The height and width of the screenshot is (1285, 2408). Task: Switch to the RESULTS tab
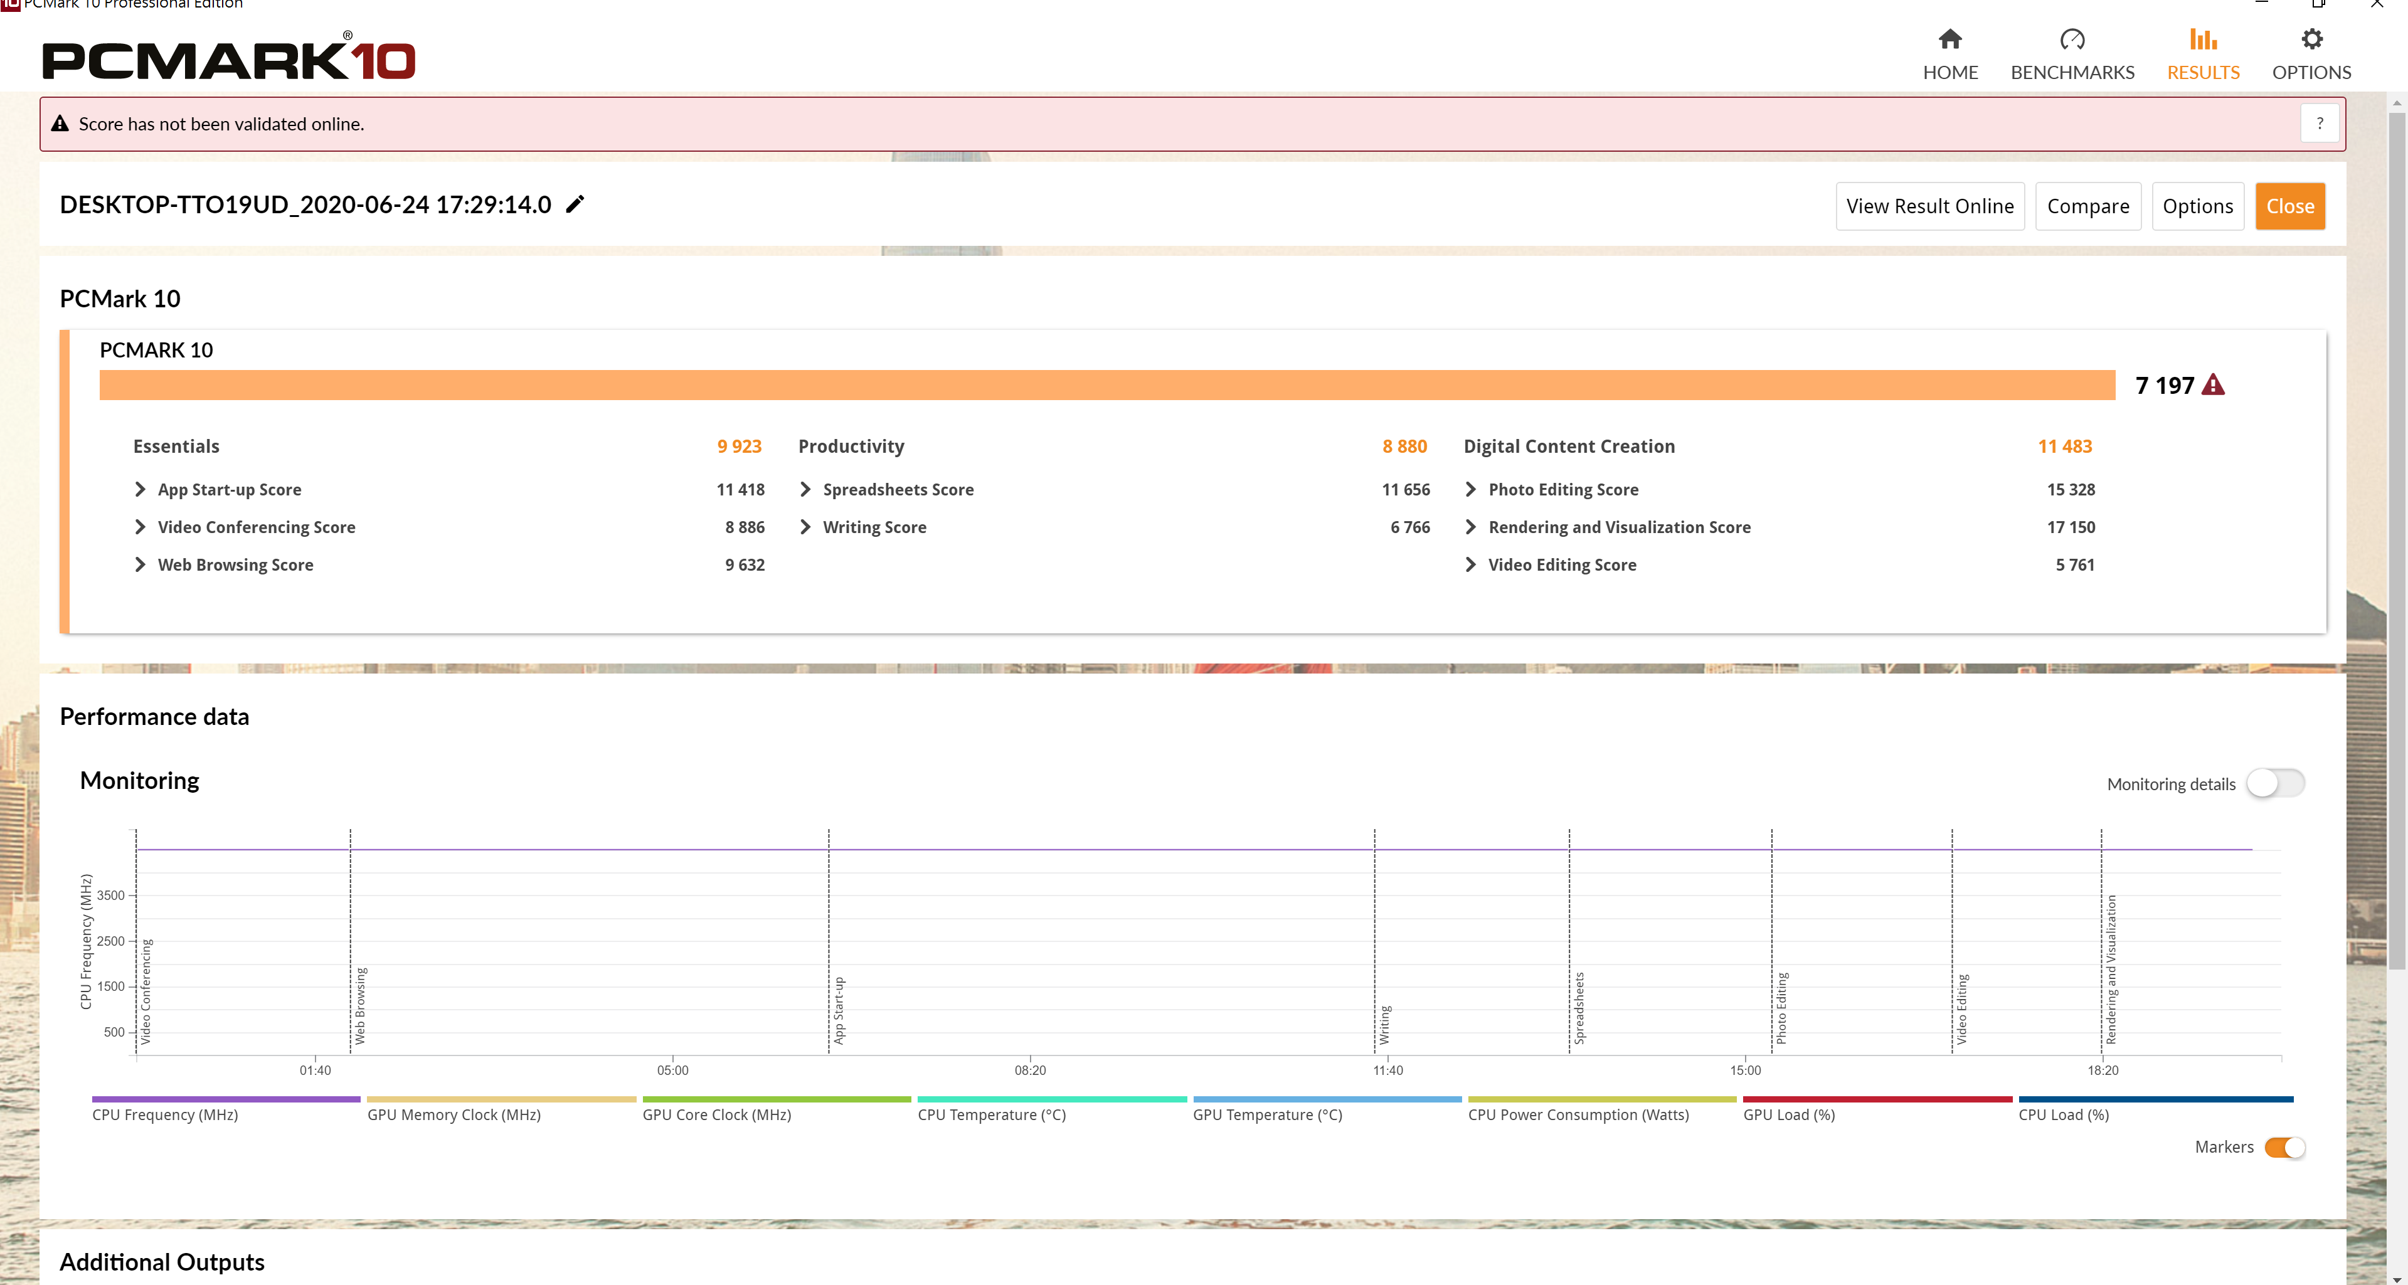(x=2204, y=56)
